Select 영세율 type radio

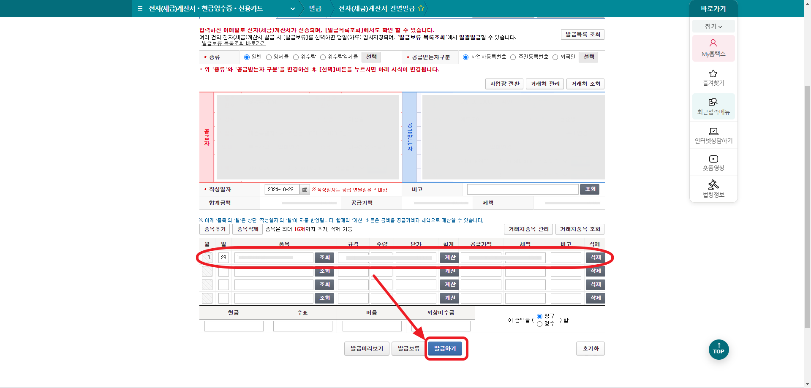click(x=269, y=57)
